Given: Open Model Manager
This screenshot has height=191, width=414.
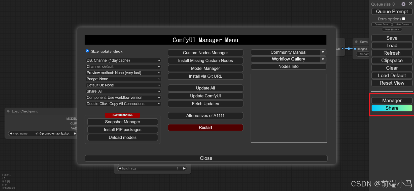Looking at the screenshot, I should 205,68.
